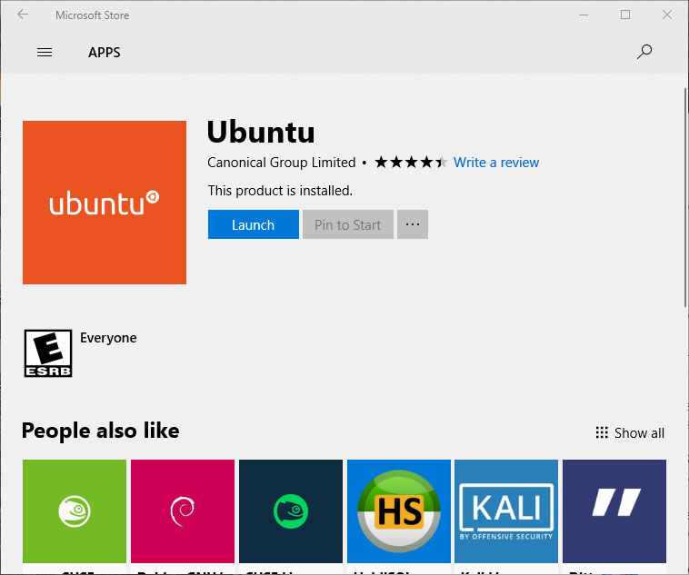Screen dimensions: 689x575
Task: Open the Debian swirl app tile
Action: (182, 511)
